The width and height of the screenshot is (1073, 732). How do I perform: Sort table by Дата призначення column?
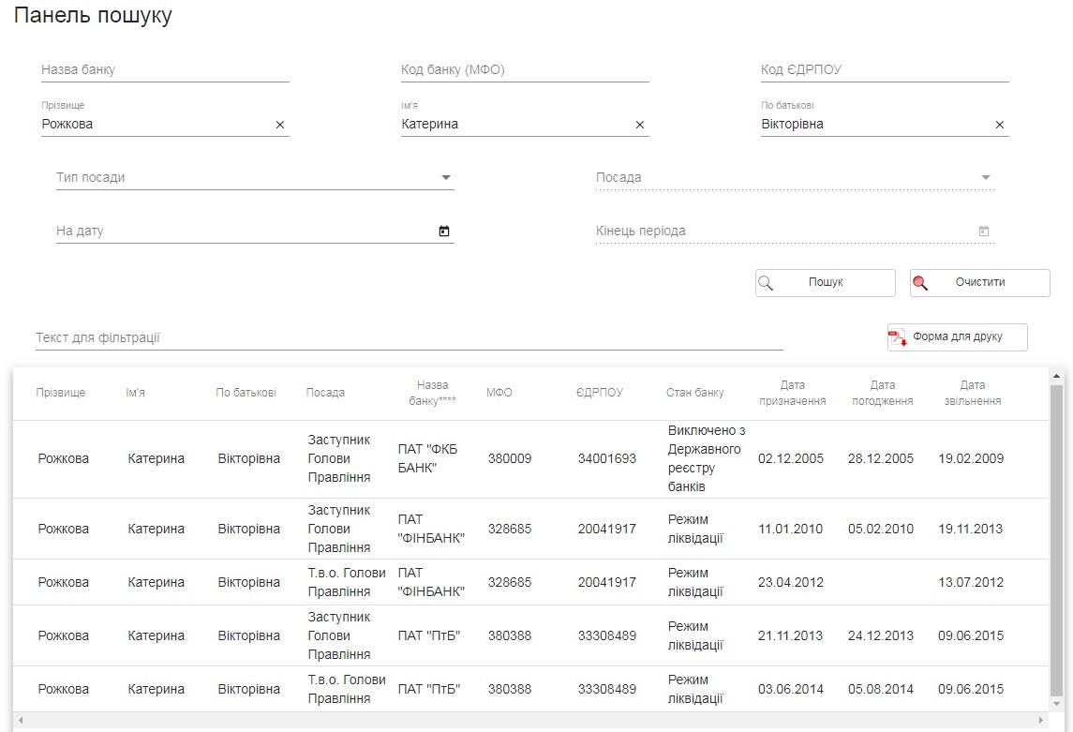(791, 393)
